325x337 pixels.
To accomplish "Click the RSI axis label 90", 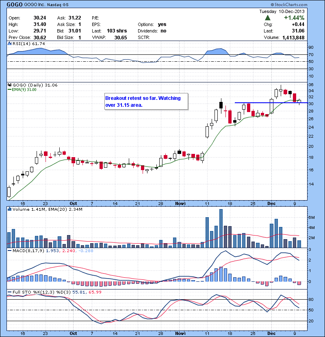I will [x=311, y=47].
